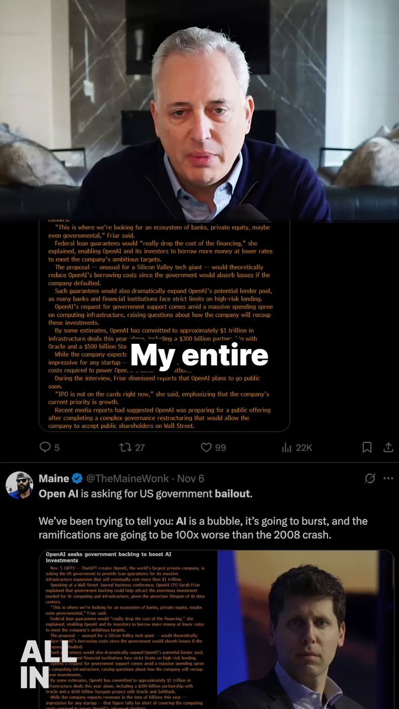Expand the three-dot menu on Maine's tweet
The width and height of the screenshot is (399, 709).
[388, 478]
